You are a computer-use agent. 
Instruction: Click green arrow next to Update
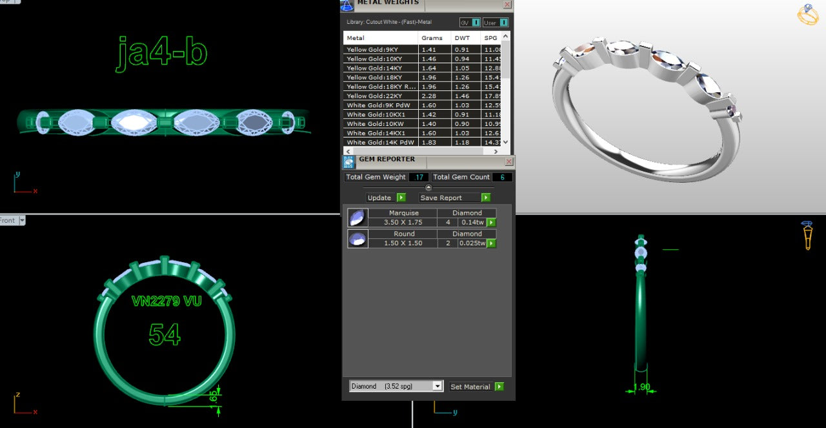click(401, 198)
